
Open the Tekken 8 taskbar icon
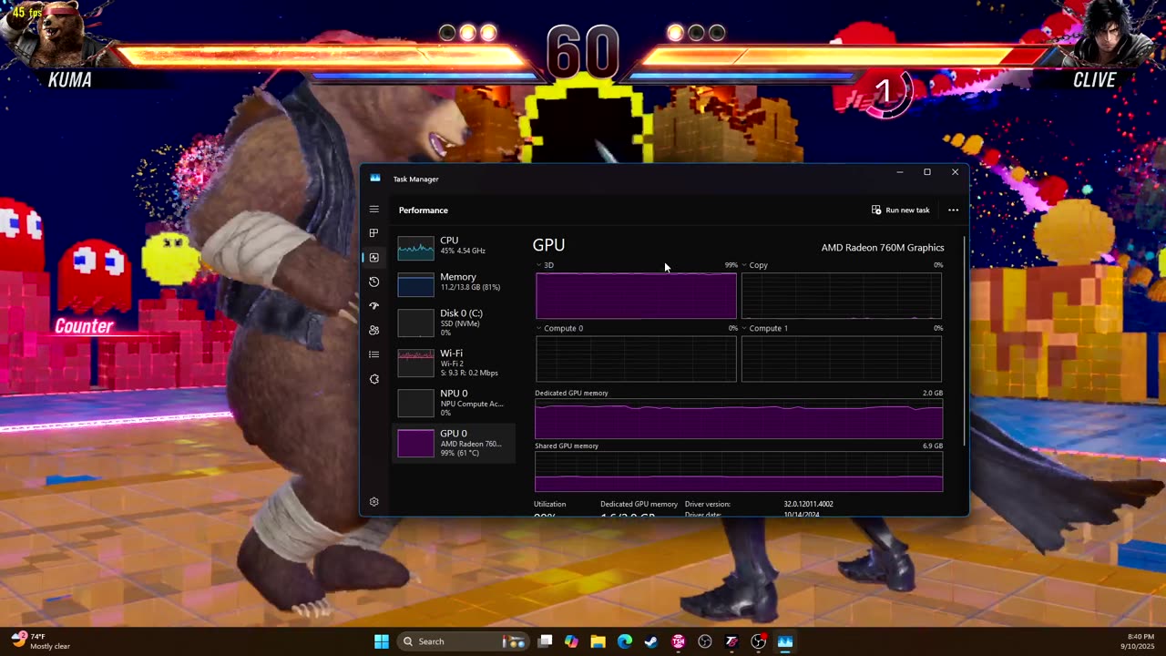(x=731, y=641)
